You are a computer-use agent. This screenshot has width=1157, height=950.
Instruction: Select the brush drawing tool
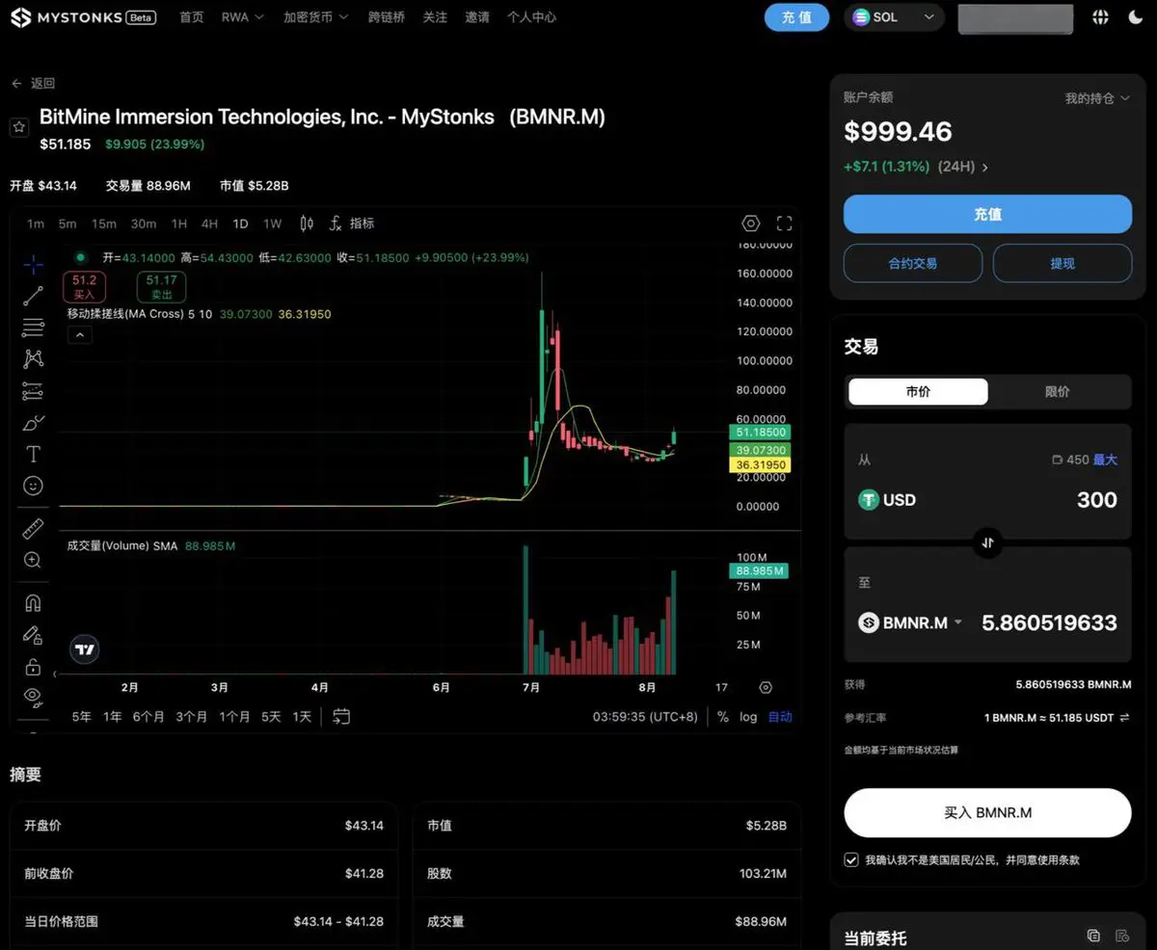click(33, 423)
